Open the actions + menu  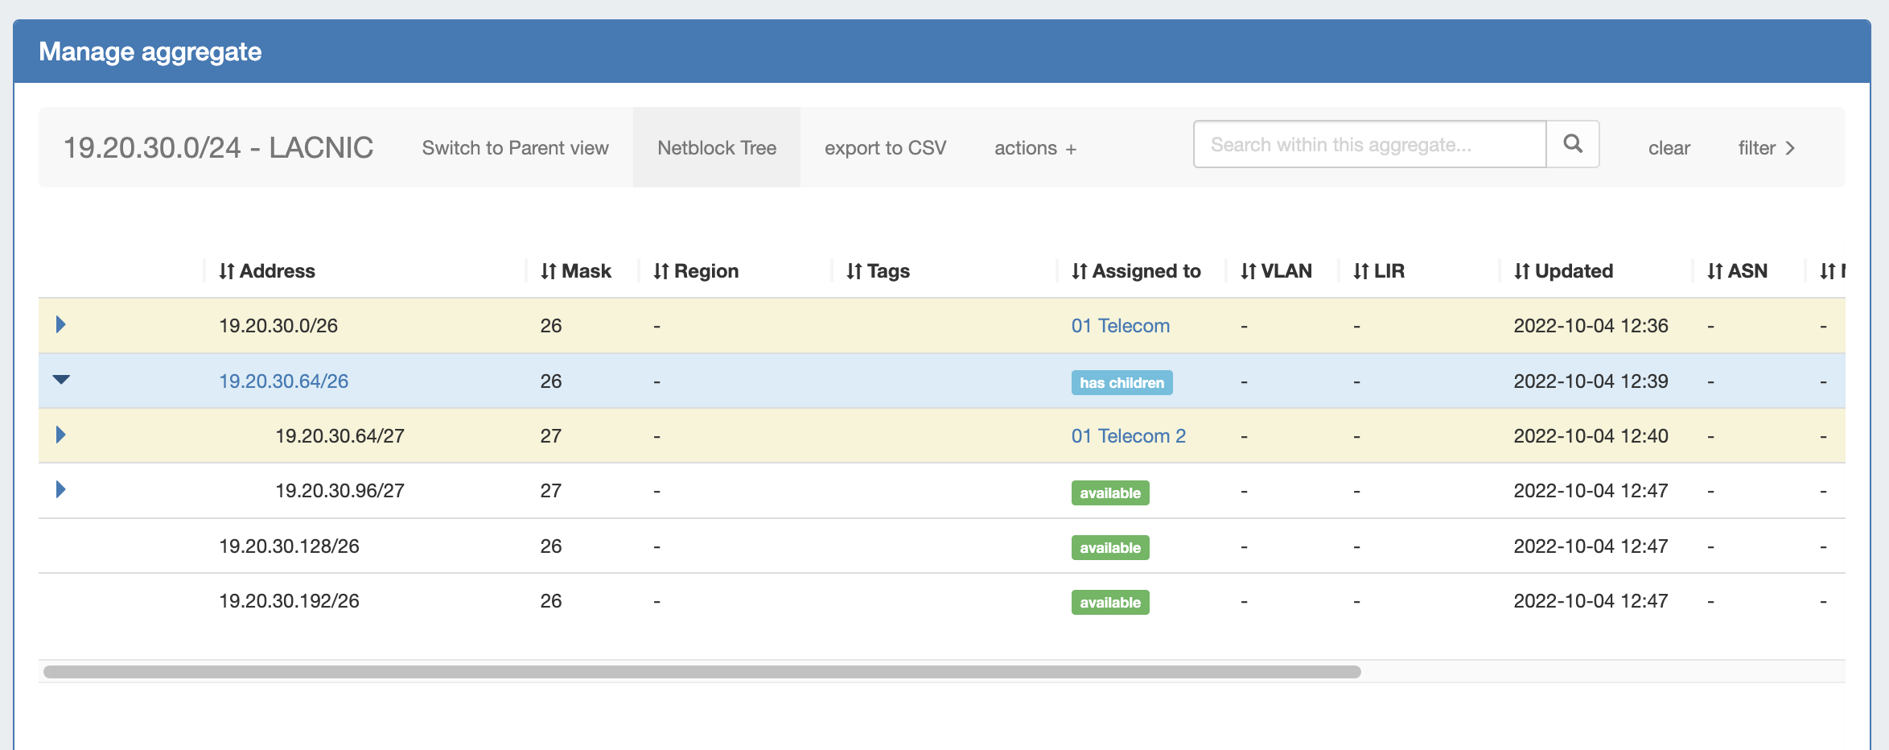(1035, 148)
